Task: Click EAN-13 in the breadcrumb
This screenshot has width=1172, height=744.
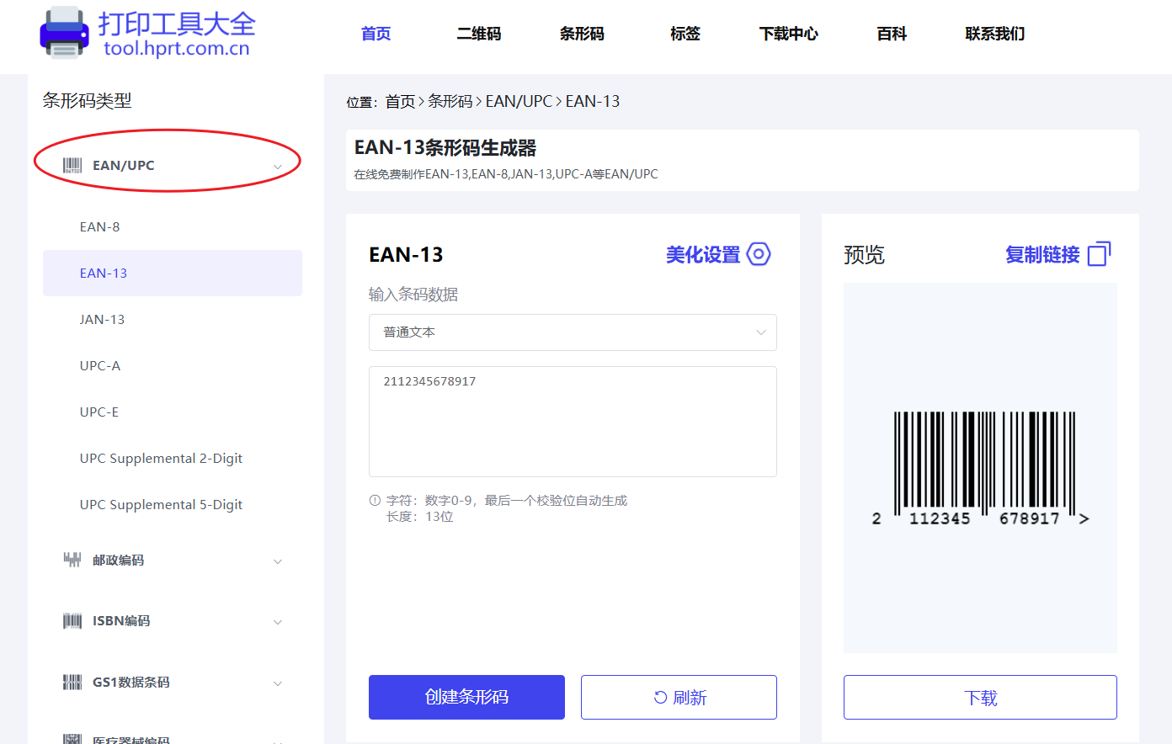Action: [593, 101]
